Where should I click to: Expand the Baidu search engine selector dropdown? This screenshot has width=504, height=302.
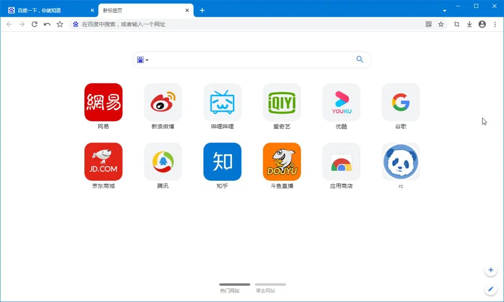[143, 60]
